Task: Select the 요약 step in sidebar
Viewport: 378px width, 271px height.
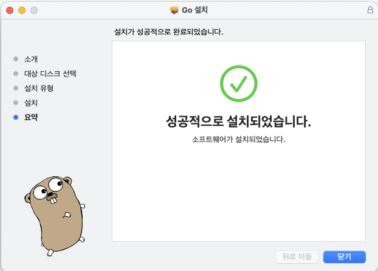Action: click(31, 117)
